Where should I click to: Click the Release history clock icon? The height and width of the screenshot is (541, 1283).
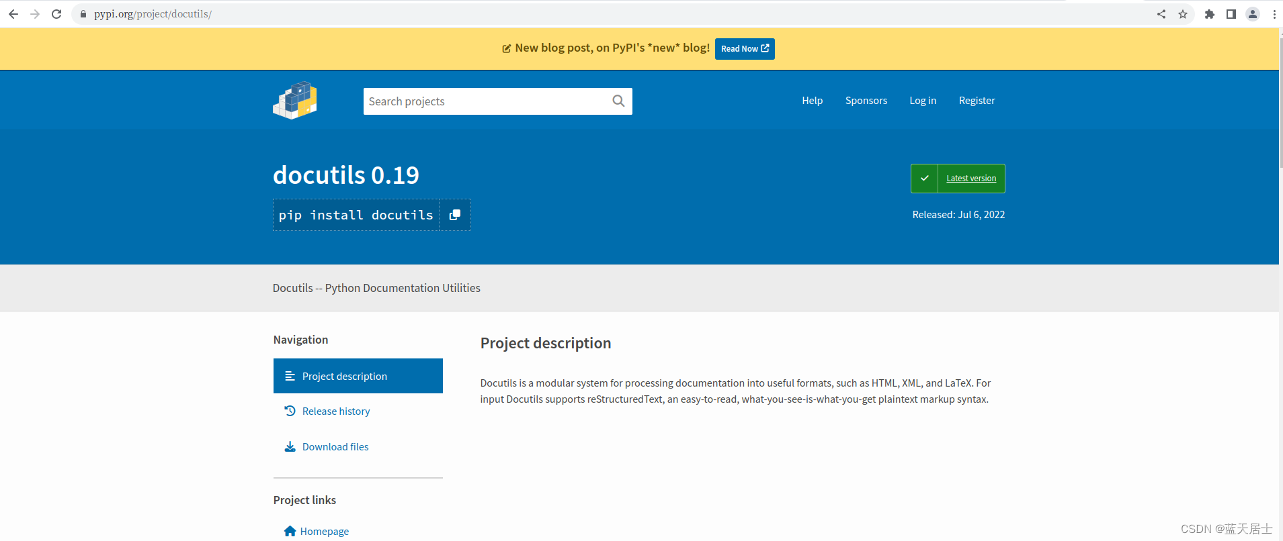click(290, 411)
